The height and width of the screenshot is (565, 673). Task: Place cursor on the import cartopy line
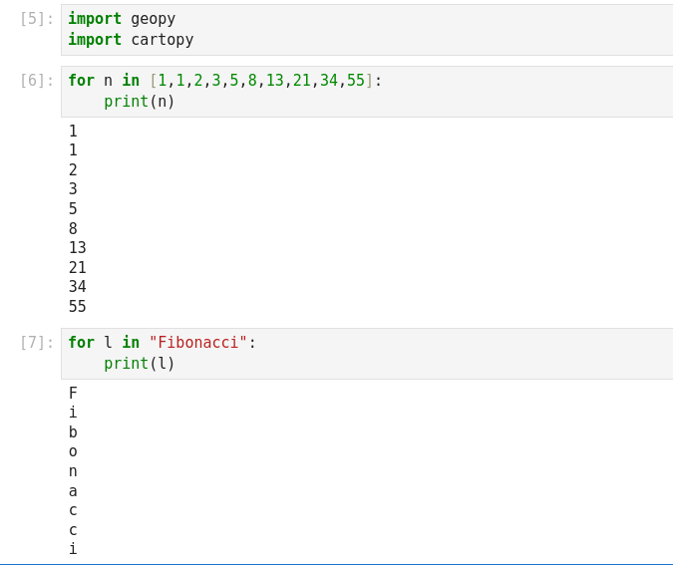click(x=131, y=40)
